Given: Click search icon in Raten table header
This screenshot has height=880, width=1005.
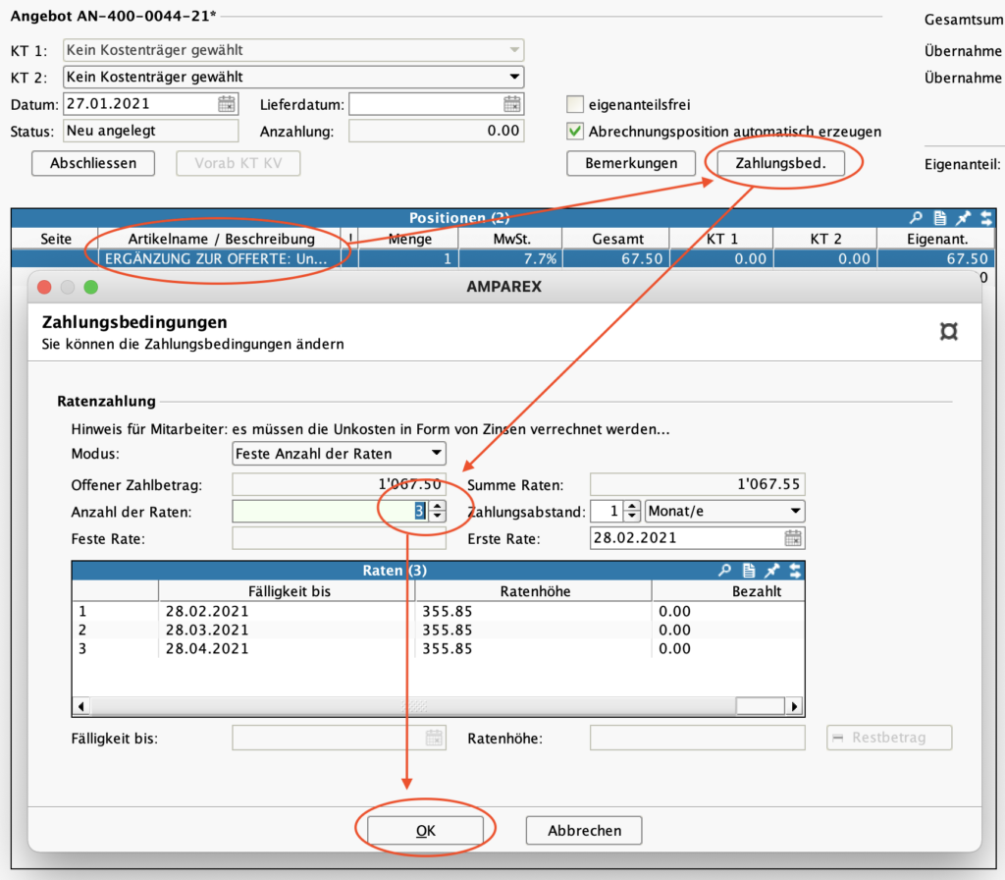Looking at the screenshot, I should 725,571.
